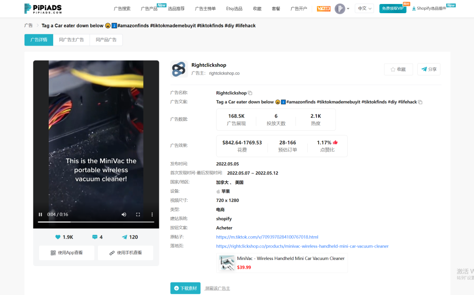474x295 pixels.
Task: Click 使用手机查看 button
Action: (x=126, y=253)
